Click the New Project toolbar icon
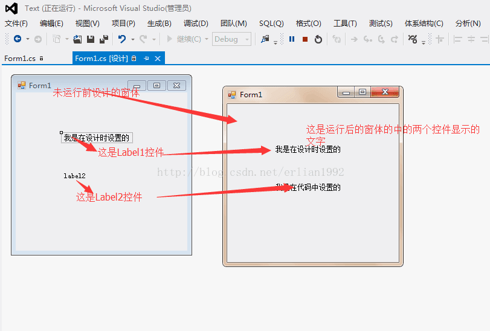Viewport: 490px width, 331px height. [57, 39]
